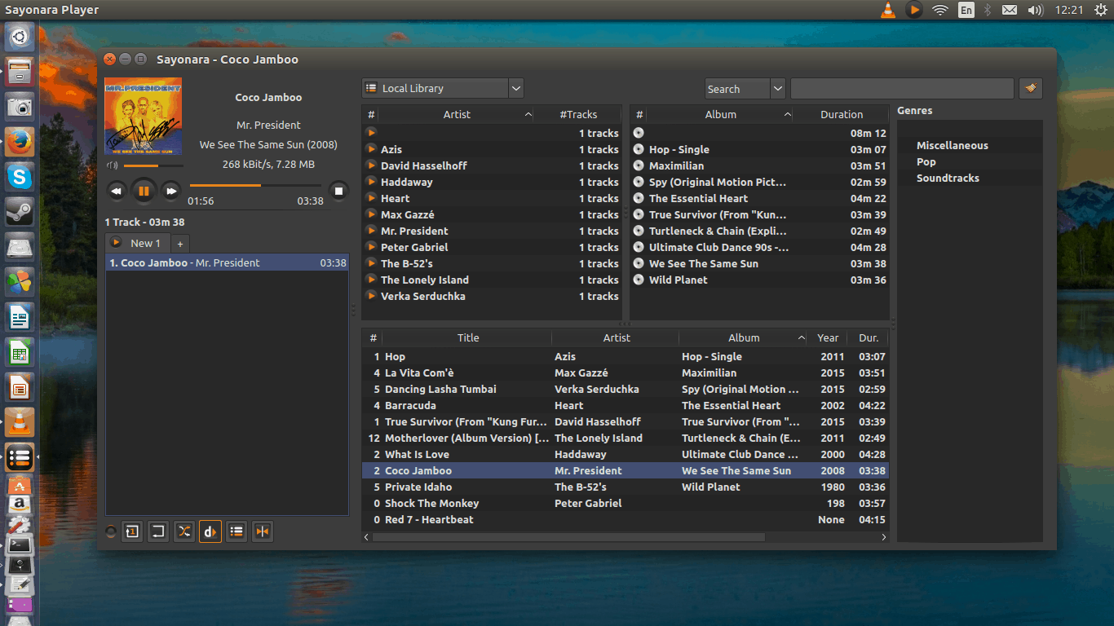This screenshot has width=1114, height=626.
Task: Pause the current track Coco Jamboo
Action: click(144, 191)
